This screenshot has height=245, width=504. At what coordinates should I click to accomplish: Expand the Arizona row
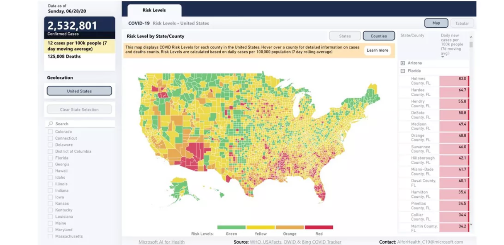point(403,63)
